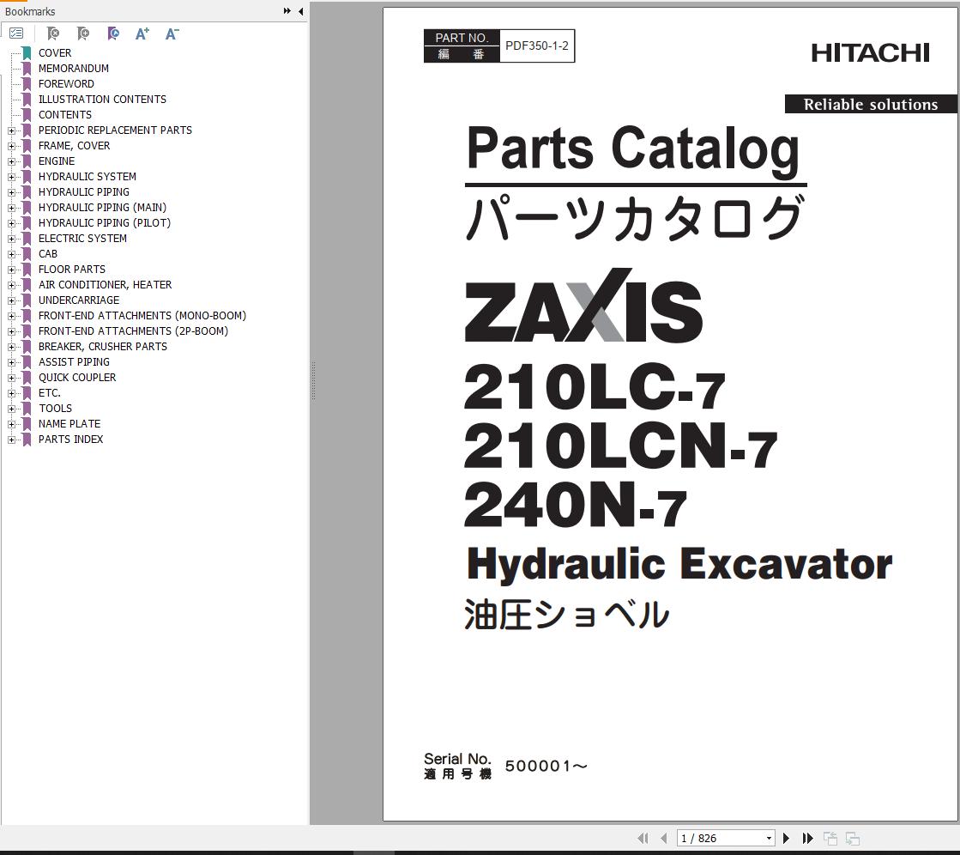This screenshot has width=960, height=855.
Task: Click the Bookmarks panel title
Action: point(30,12)
